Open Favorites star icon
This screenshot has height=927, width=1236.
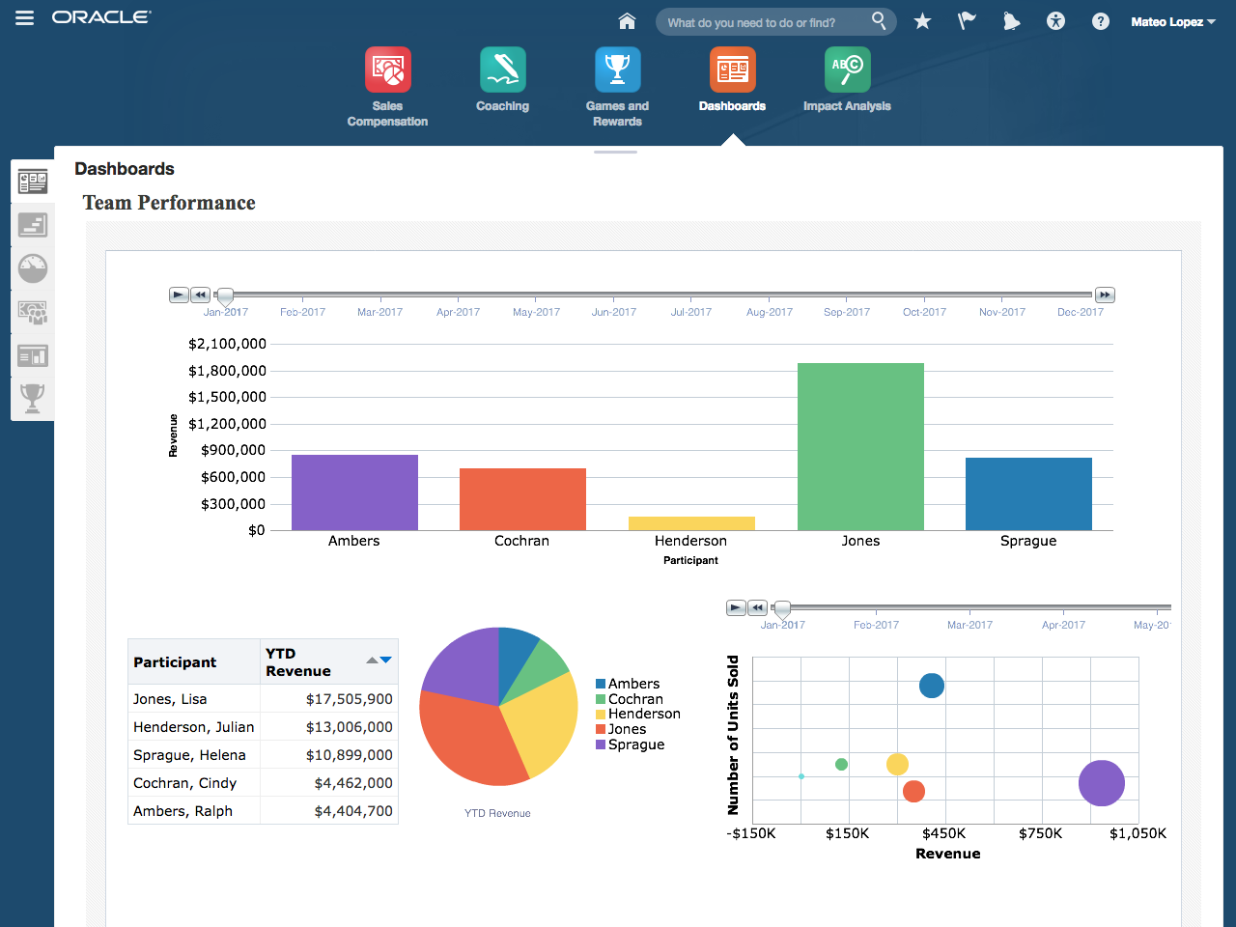(x=922, y=21)
